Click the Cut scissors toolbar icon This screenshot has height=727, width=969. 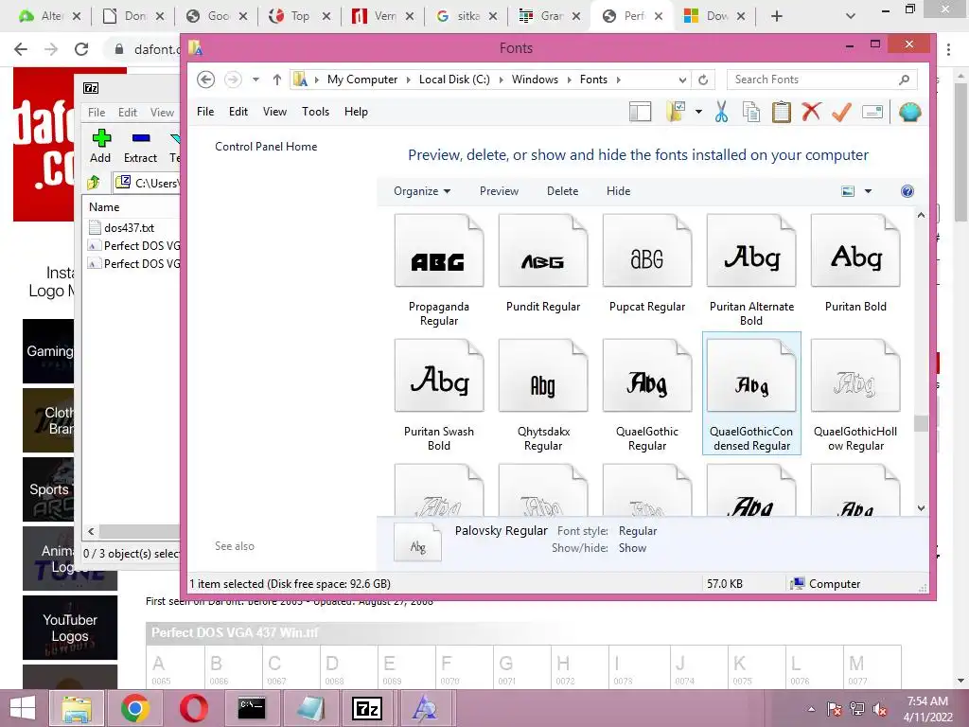coord(721,112)
